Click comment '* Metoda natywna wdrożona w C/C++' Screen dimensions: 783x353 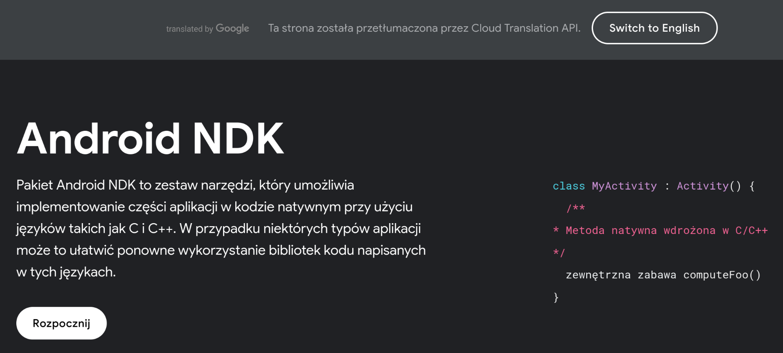point(660,230)
